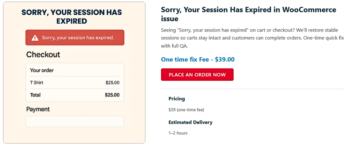This screenshot has width=354, height=148.
Task: Click the Checkout heading in the preview
Action: (x=43, y=55)
